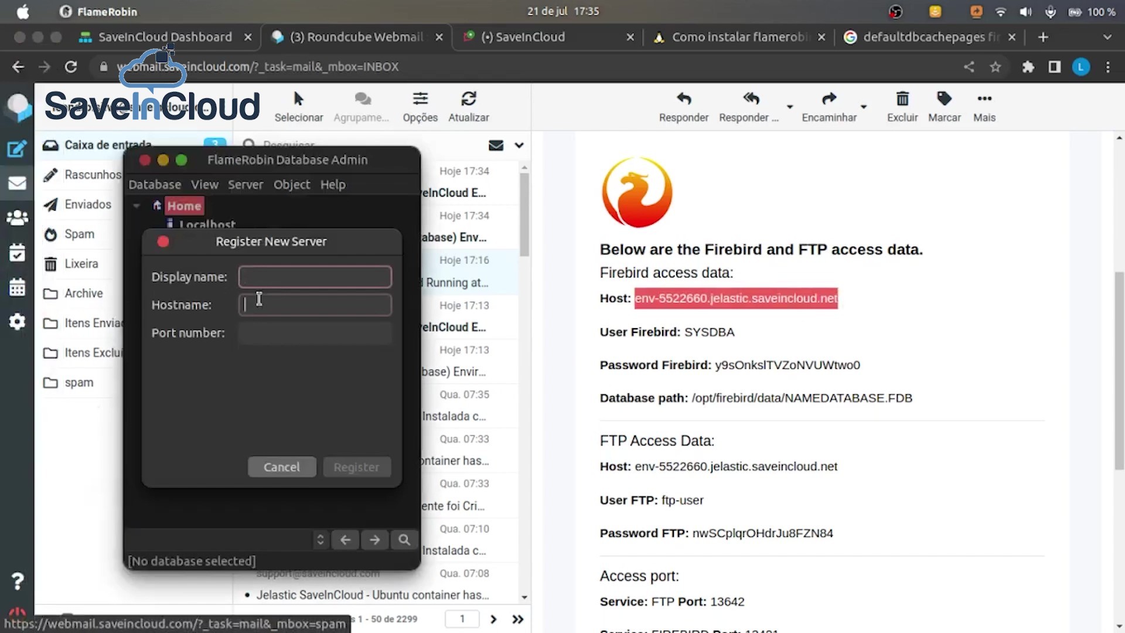The height and width of the screenshot is (633, 1125).
Task: Click the contacts icon in the left sidebar
Action: pos(17,217)
